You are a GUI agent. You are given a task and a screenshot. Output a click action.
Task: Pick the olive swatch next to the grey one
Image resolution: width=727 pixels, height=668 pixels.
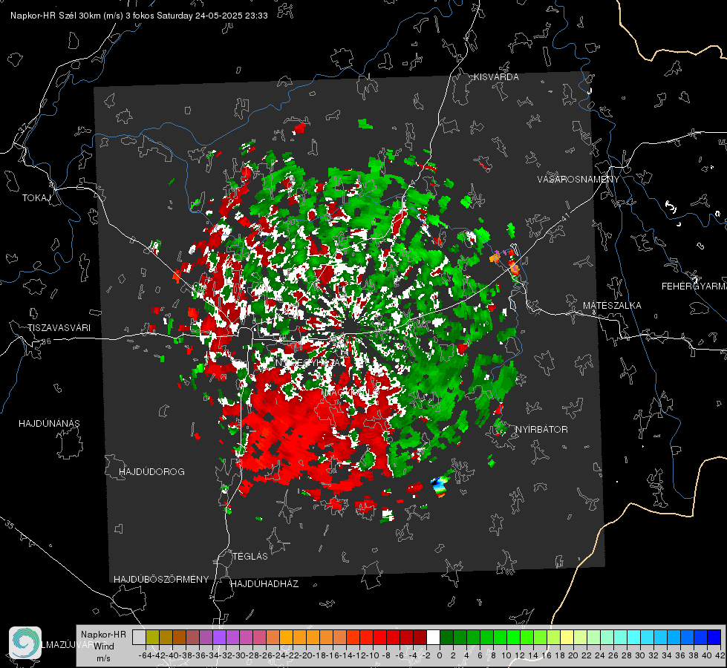[152, 637]
